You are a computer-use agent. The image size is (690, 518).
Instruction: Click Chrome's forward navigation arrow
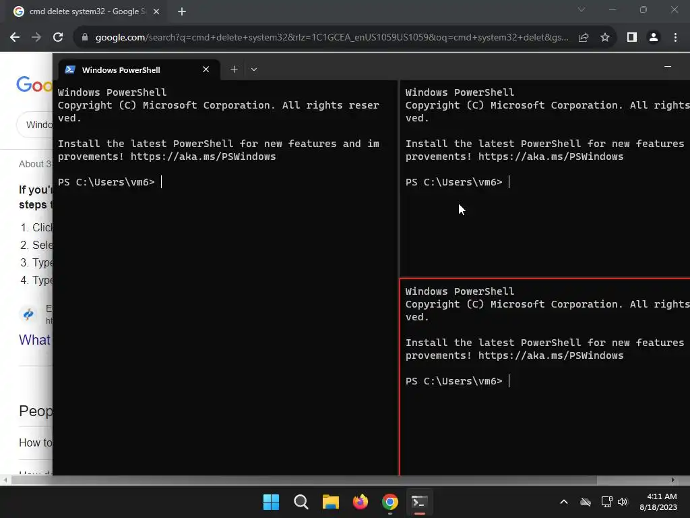tap(36, 38)
